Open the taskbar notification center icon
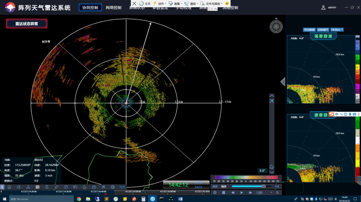Viewport: 361px width, 202px height. coord(355,199)
